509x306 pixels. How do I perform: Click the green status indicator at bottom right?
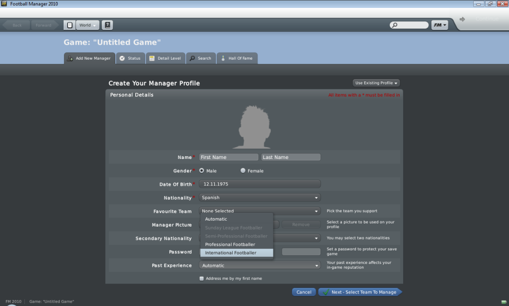coord(504,302)
